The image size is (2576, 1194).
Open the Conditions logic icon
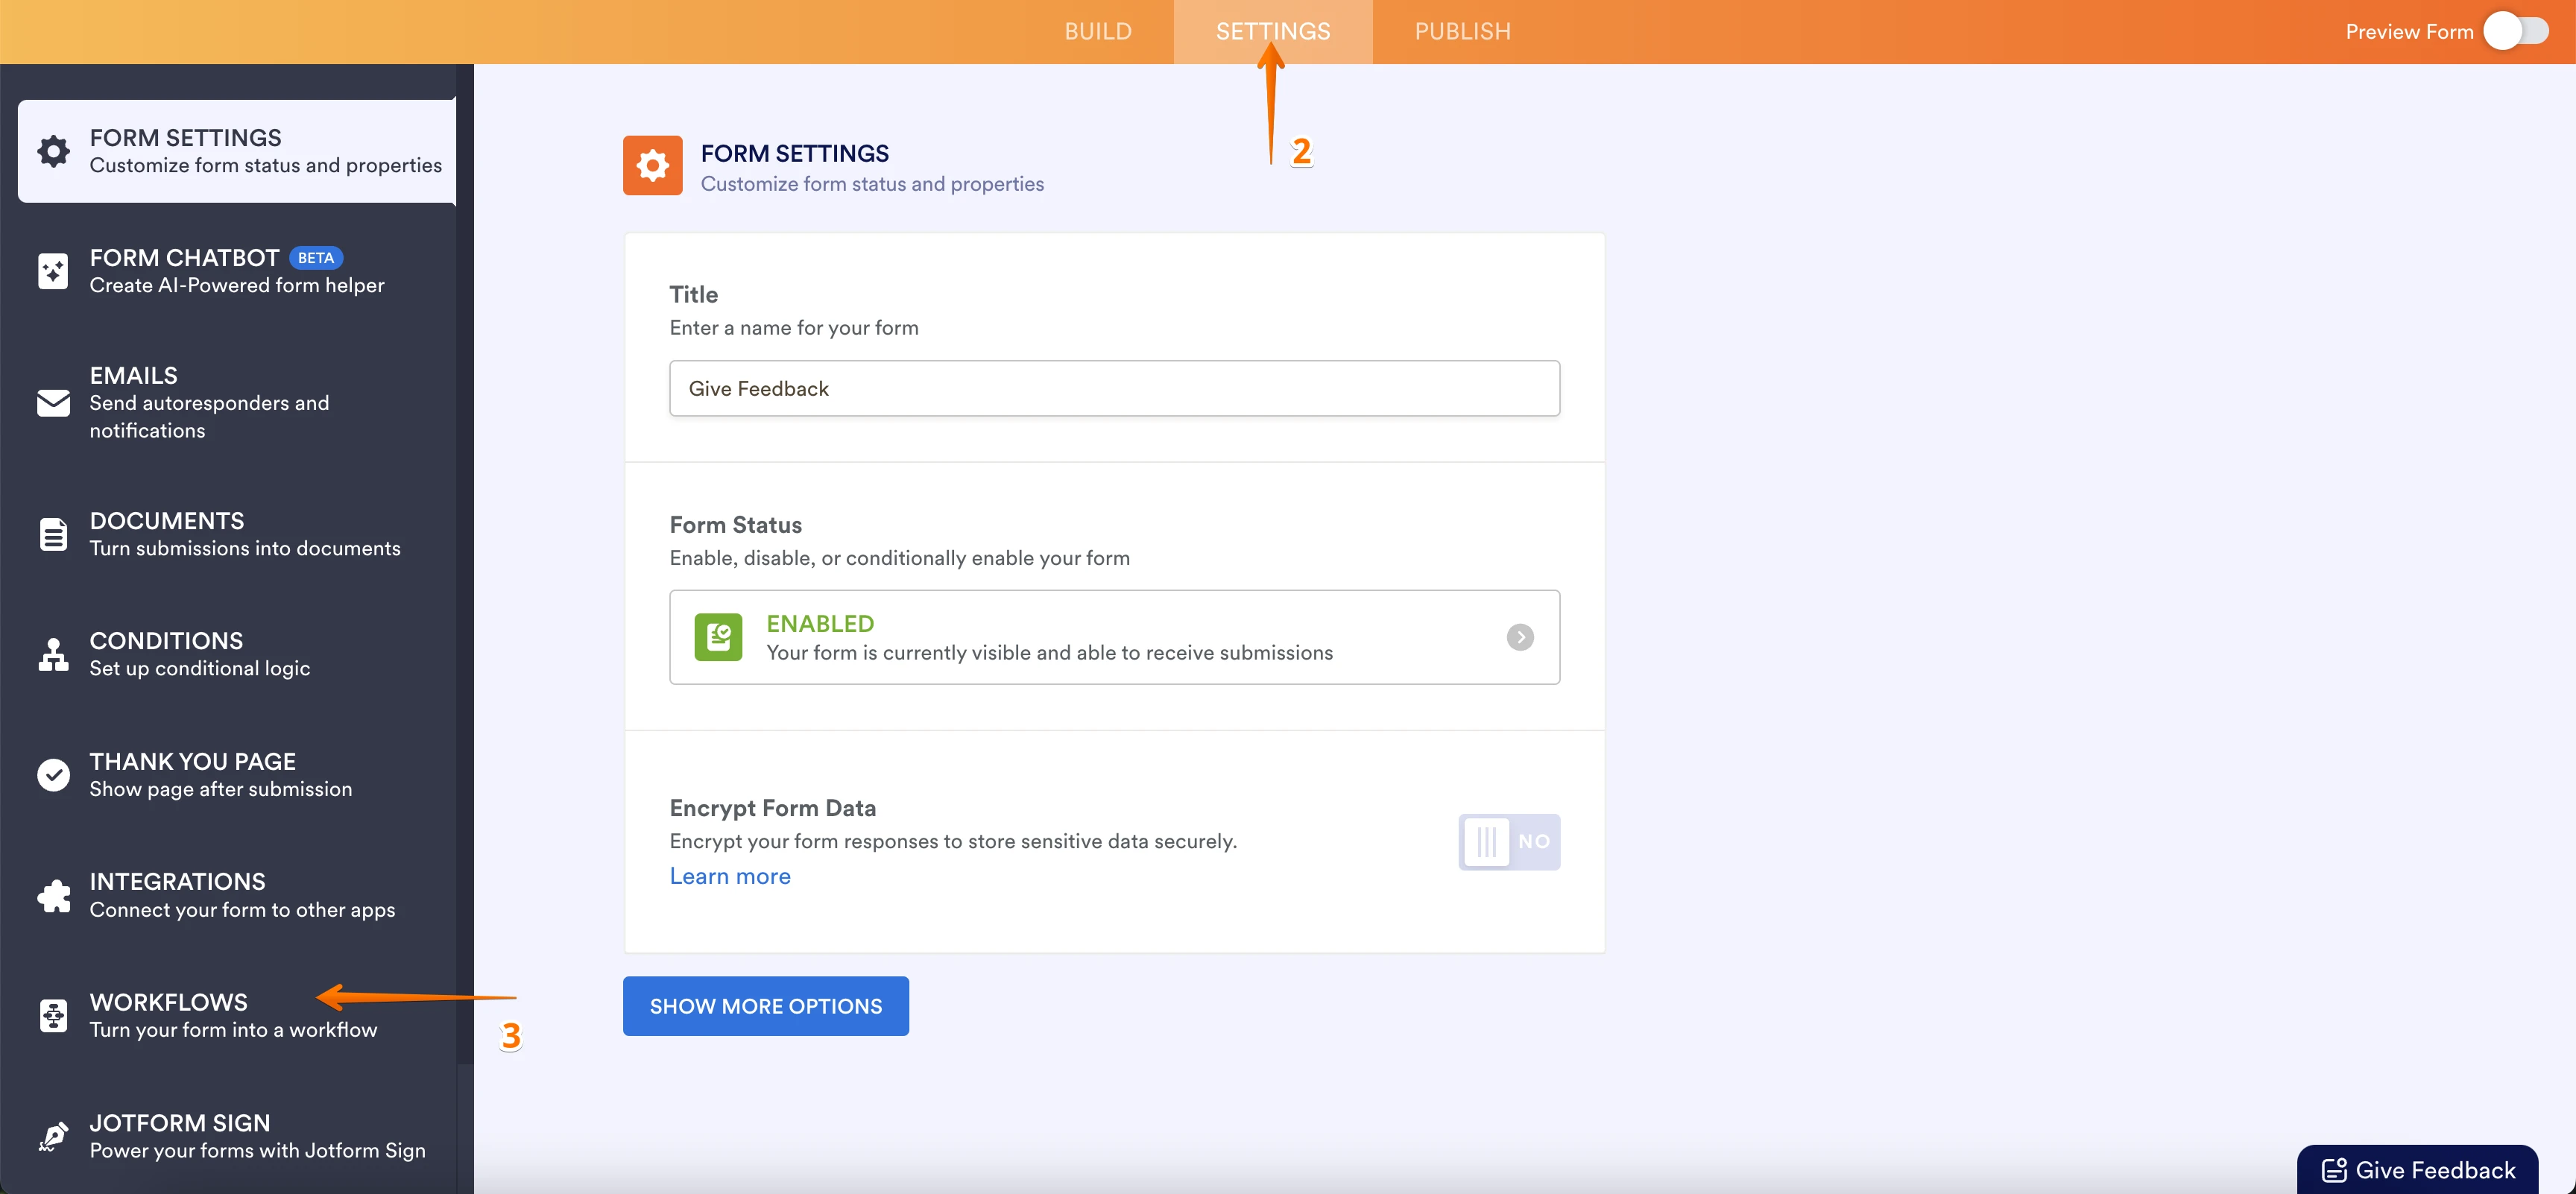(52, 653)
